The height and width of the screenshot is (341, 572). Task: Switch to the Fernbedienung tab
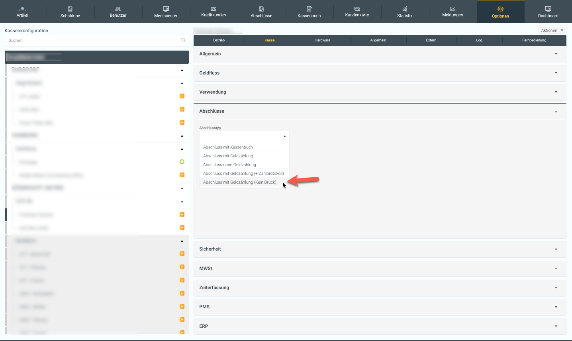(x=534, y=40)
